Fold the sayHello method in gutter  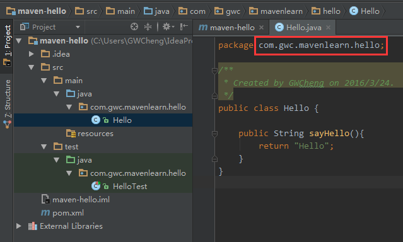pos(214,134)
